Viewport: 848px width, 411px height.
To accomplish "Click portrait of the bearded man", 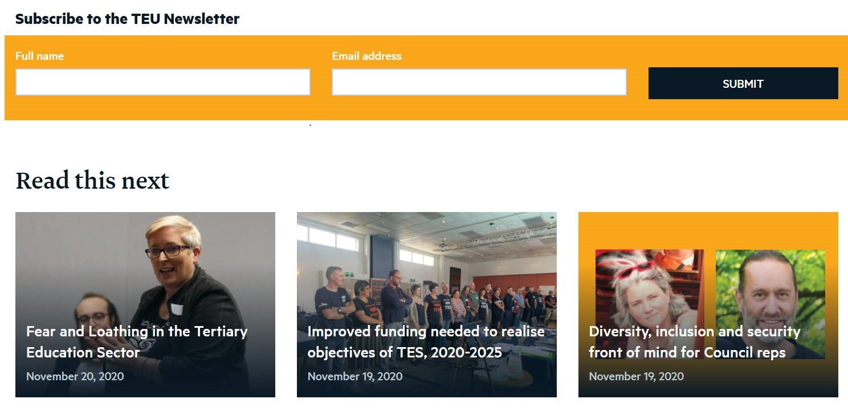I will [770, 285].
